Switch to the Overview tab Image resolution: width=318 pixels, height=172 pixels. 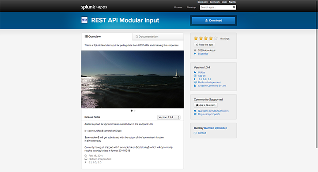coord(107,37)
